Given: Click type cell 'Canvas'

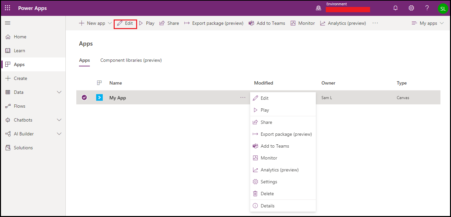Looking at the screenshot, I should point(403,98).
